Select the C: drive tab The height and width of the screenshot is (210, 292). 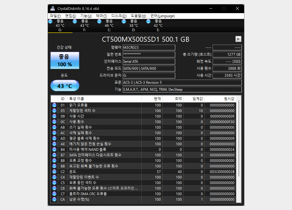pyautogui.click(x=109, y=26)
